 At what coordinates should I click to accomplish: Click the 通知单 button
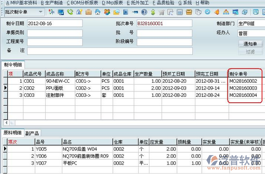251,44
